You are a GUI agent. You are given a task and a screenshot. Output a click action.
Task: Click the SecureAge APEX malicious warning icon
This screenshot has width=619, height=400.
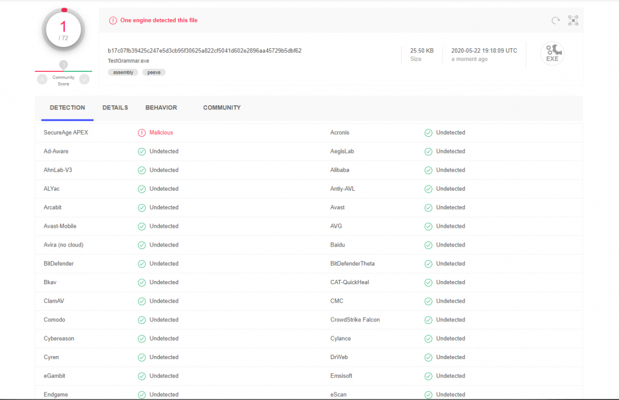142,133
